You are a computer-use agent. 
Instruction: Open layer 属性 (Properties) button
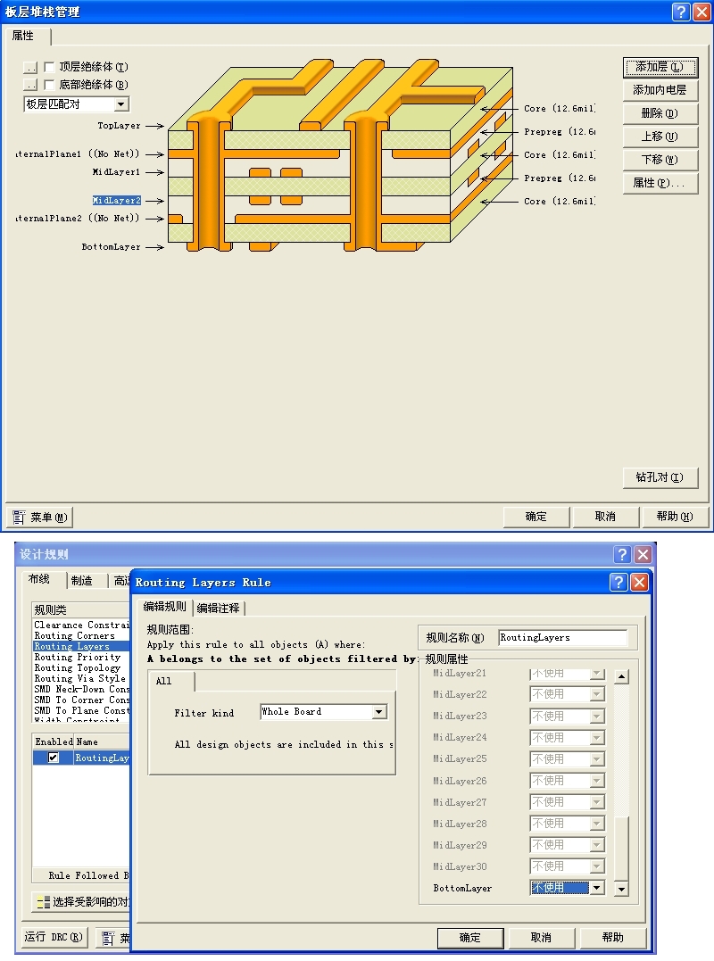coord(660,183)
